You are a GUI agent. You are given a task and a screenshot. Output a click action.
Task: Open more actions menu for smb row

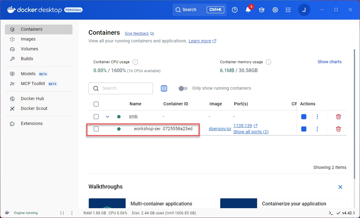pyautogui.click(x=317, y=117)
